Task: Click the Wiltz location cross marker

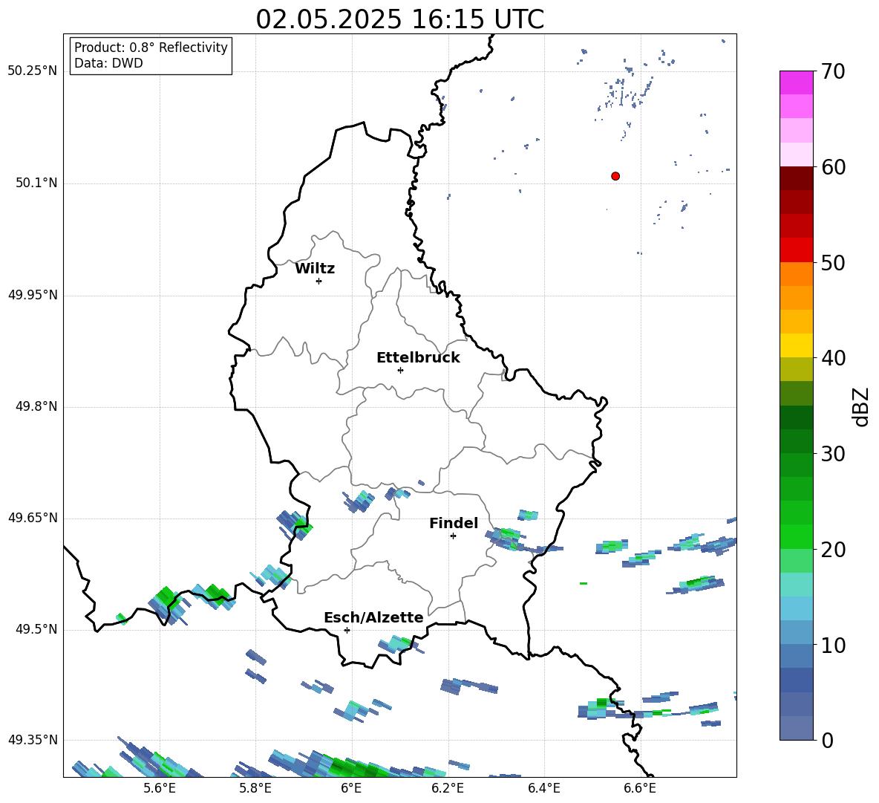Action: pyautogui.click(x=318, y=281)
